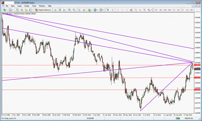Viewport: 202px width, 121px height.
Task: Click the black current price label on axis
Action: (x=197, y=69)
